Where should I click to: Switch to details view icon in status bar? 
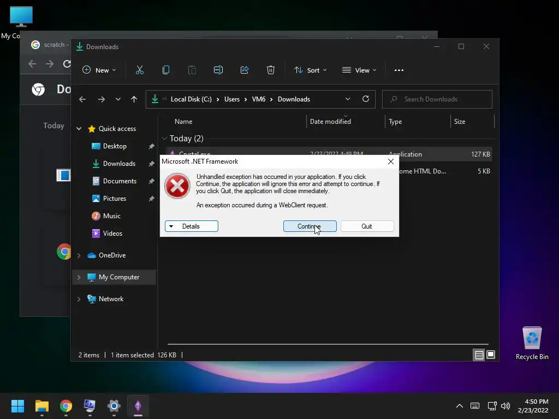tap(479, 355)
